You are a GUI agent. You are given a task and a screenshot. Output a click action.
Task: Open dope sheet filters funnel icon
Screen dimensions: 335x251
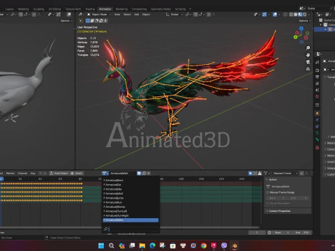click(x=265, y=174)
